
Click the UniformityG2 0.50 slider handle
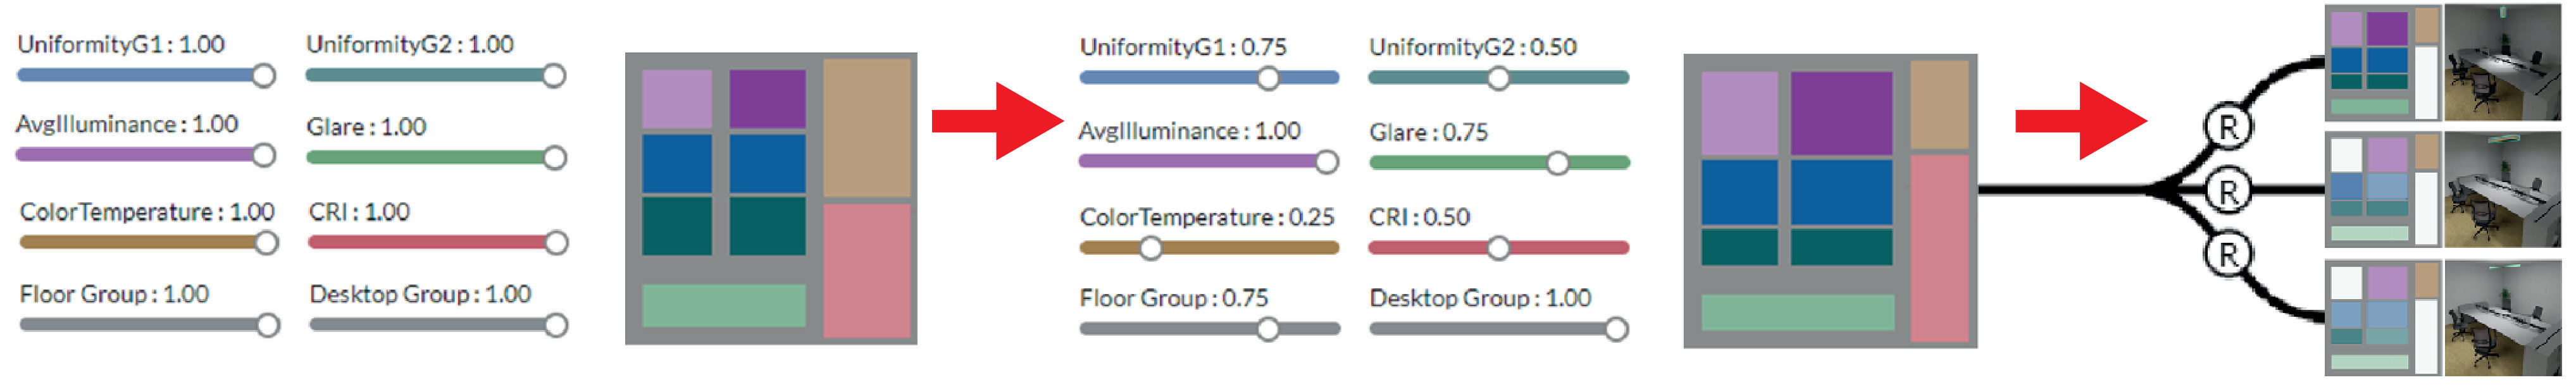point(1498,78)
